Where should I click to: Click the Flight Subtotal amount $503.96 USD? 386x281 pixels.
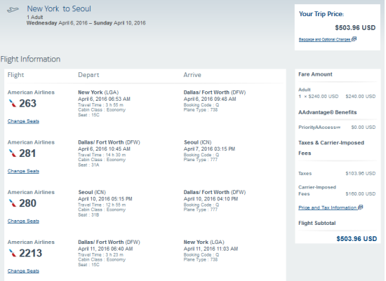357,239
